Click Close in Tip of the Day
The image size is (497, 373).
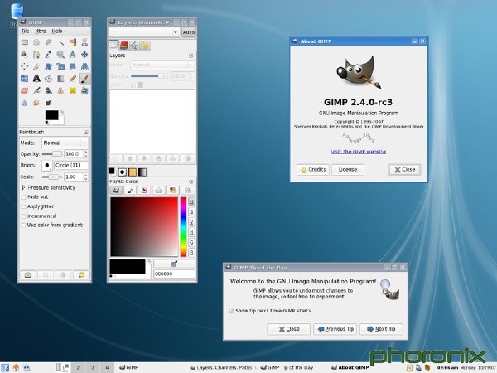point(289,329)
